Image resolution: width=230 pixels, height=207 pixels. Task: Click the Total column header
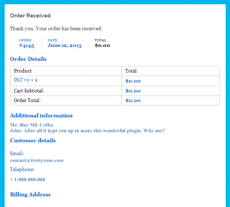tap(131, 71)
